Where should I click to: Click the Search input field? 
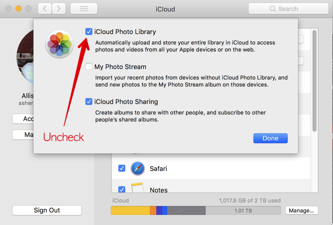pos(294,9)
